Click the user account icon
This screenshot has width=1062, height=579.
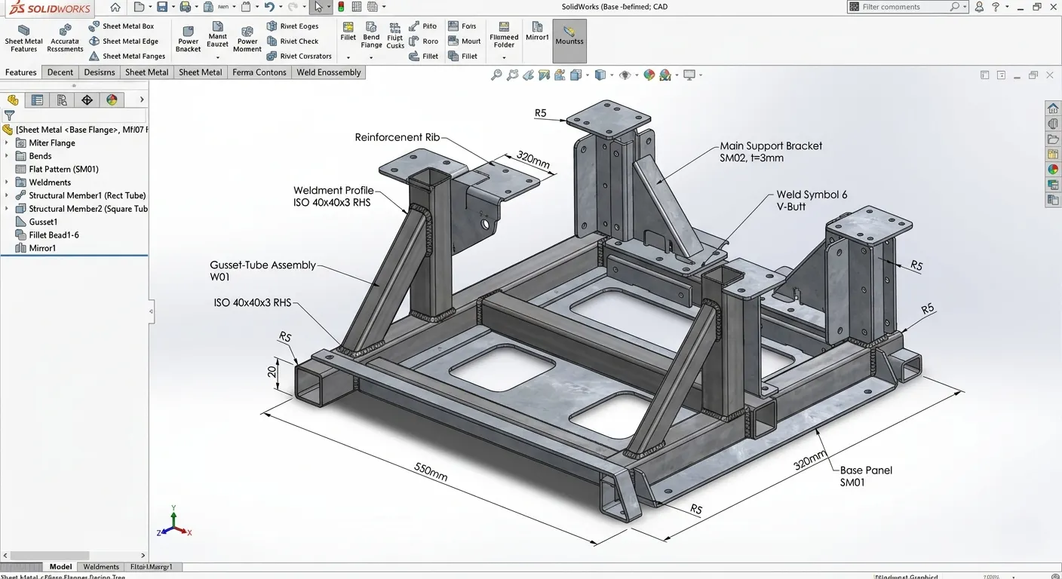(x=979, y=7)
